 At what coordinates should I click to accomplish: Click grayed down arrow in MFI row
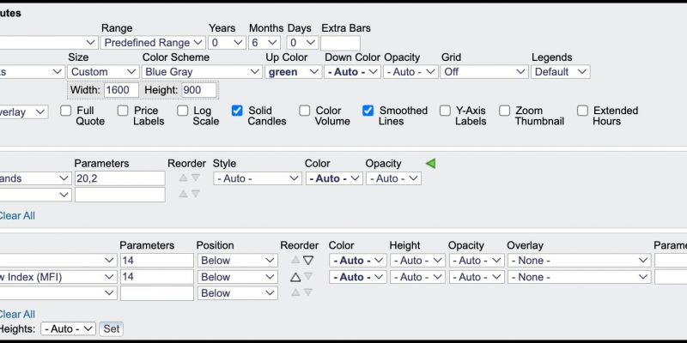click(x=308, y=276)
